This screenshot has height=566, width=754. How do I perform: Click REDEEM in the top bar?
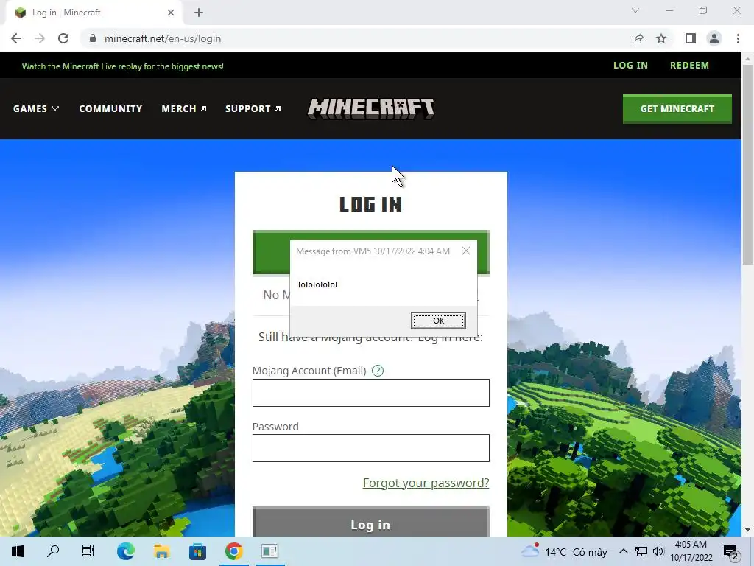[x=689, y=66]
